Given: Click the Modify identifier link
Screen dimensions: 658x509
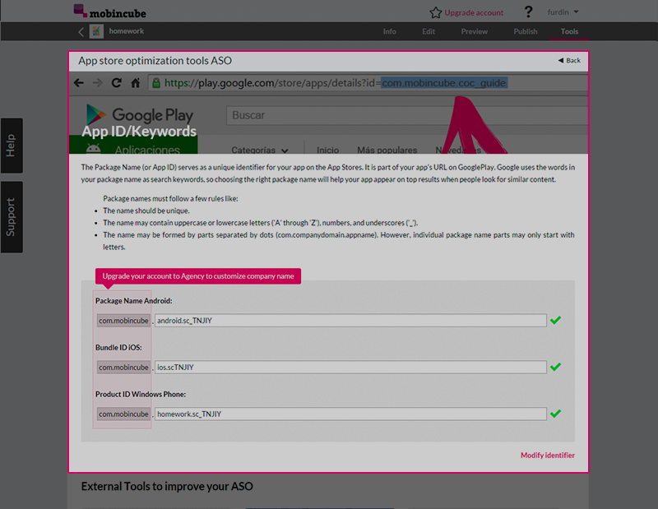Looking at the screenshot, I should [548, 456].
